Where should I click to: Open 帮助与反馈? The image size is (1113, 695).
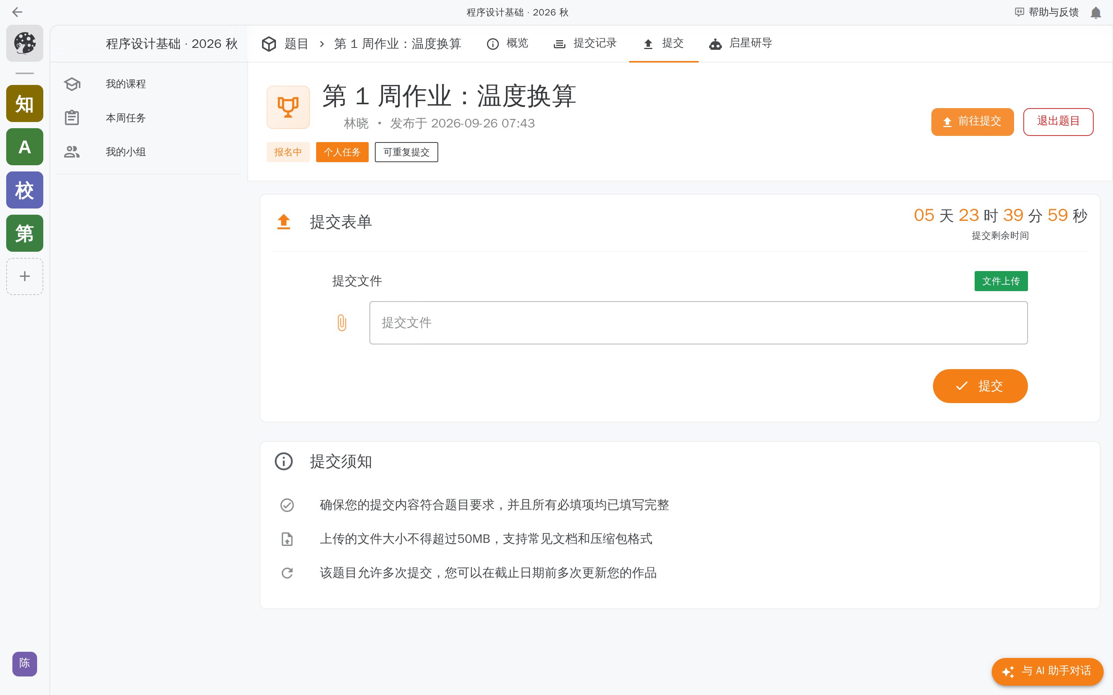[1047, 12]
